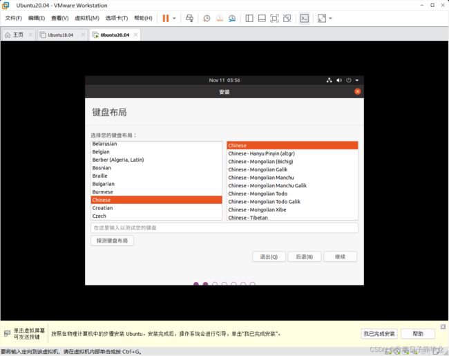Take a snapshot of the VM
449x356 pixels.
click(207, 19)
